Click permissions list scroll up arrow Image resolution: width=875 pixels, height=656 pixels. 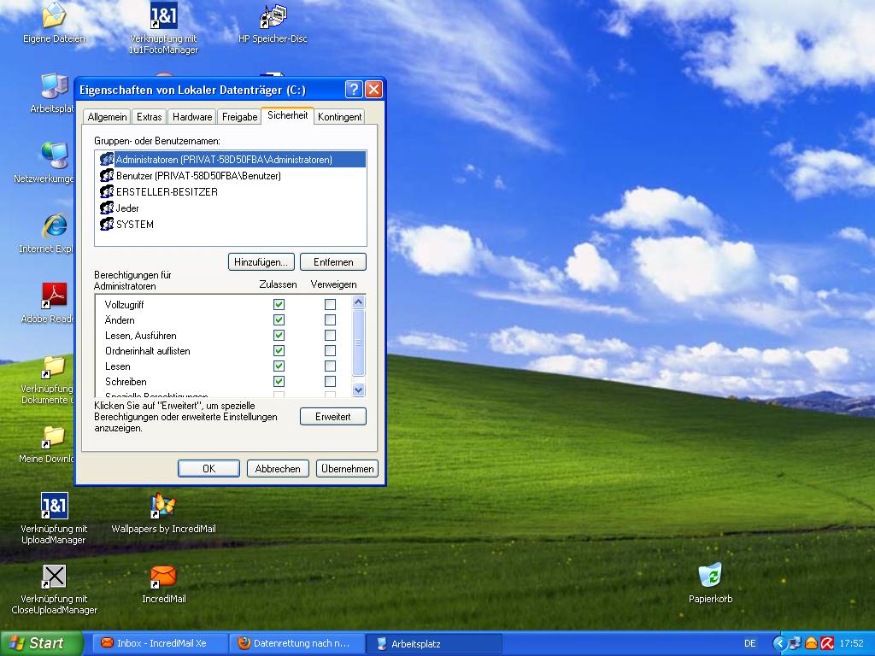coord(359,302)
